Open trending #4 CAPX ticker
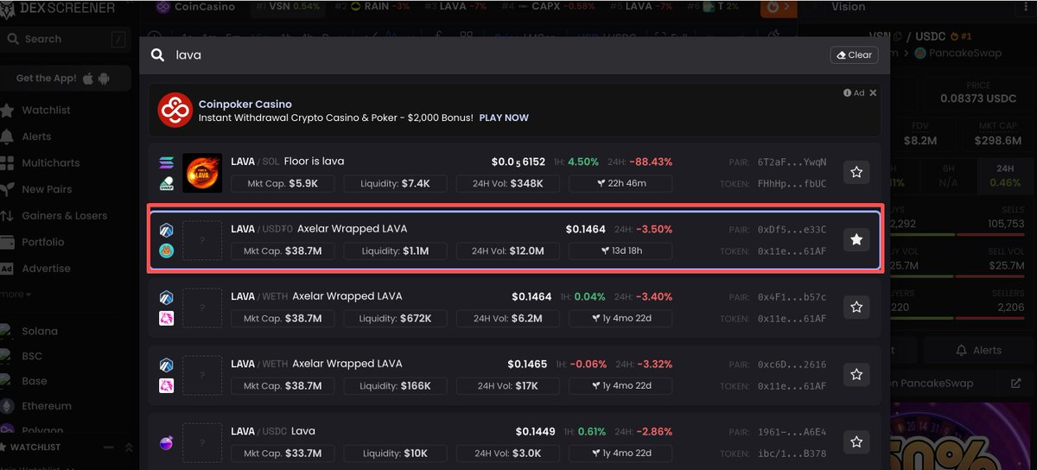The width and height of the screenshot is (1037, 470). click(548, 7)
